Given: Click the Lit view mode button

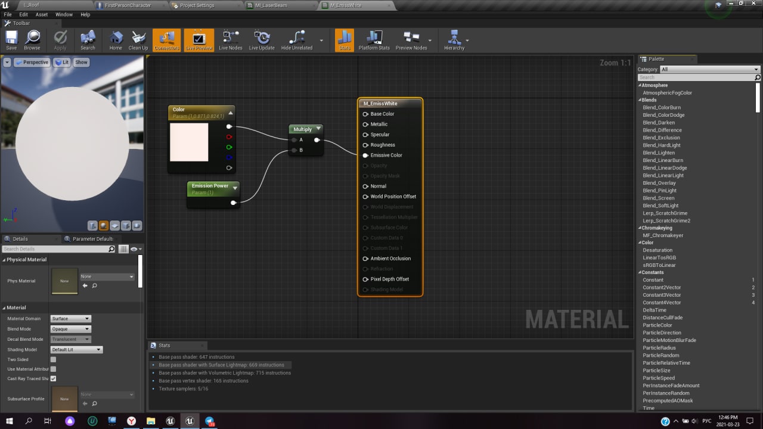Looking at the screenshot, I should click(x=62, y=62).
